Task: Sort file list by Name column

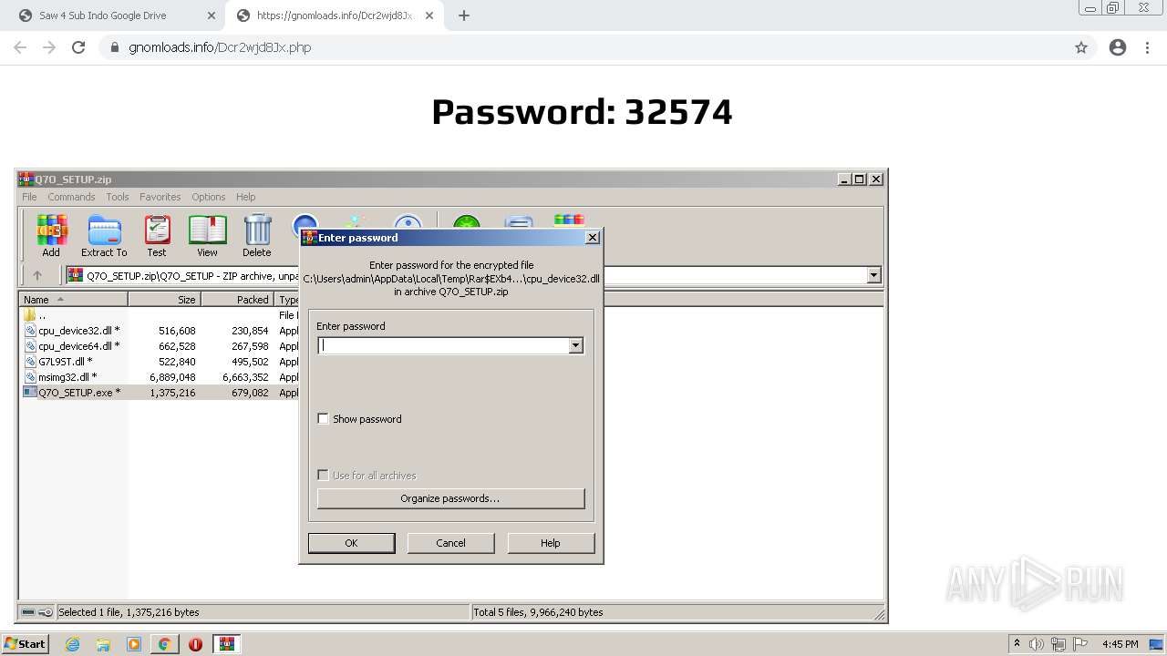Action: 73,300
